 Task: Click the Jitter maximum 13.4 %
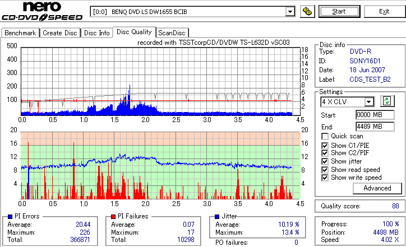tap(290, 232)
